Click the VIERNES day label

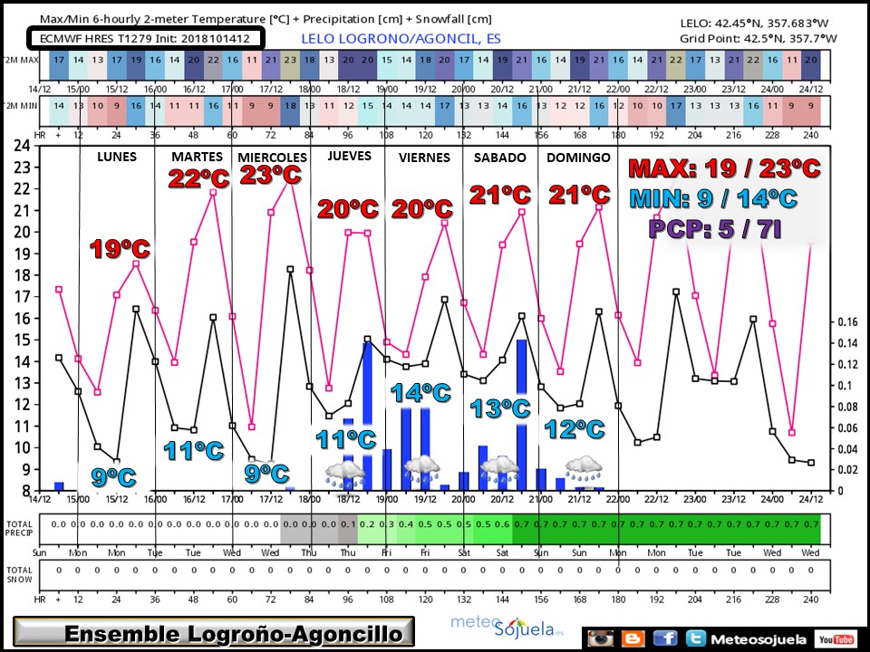(x=424, y=158)
